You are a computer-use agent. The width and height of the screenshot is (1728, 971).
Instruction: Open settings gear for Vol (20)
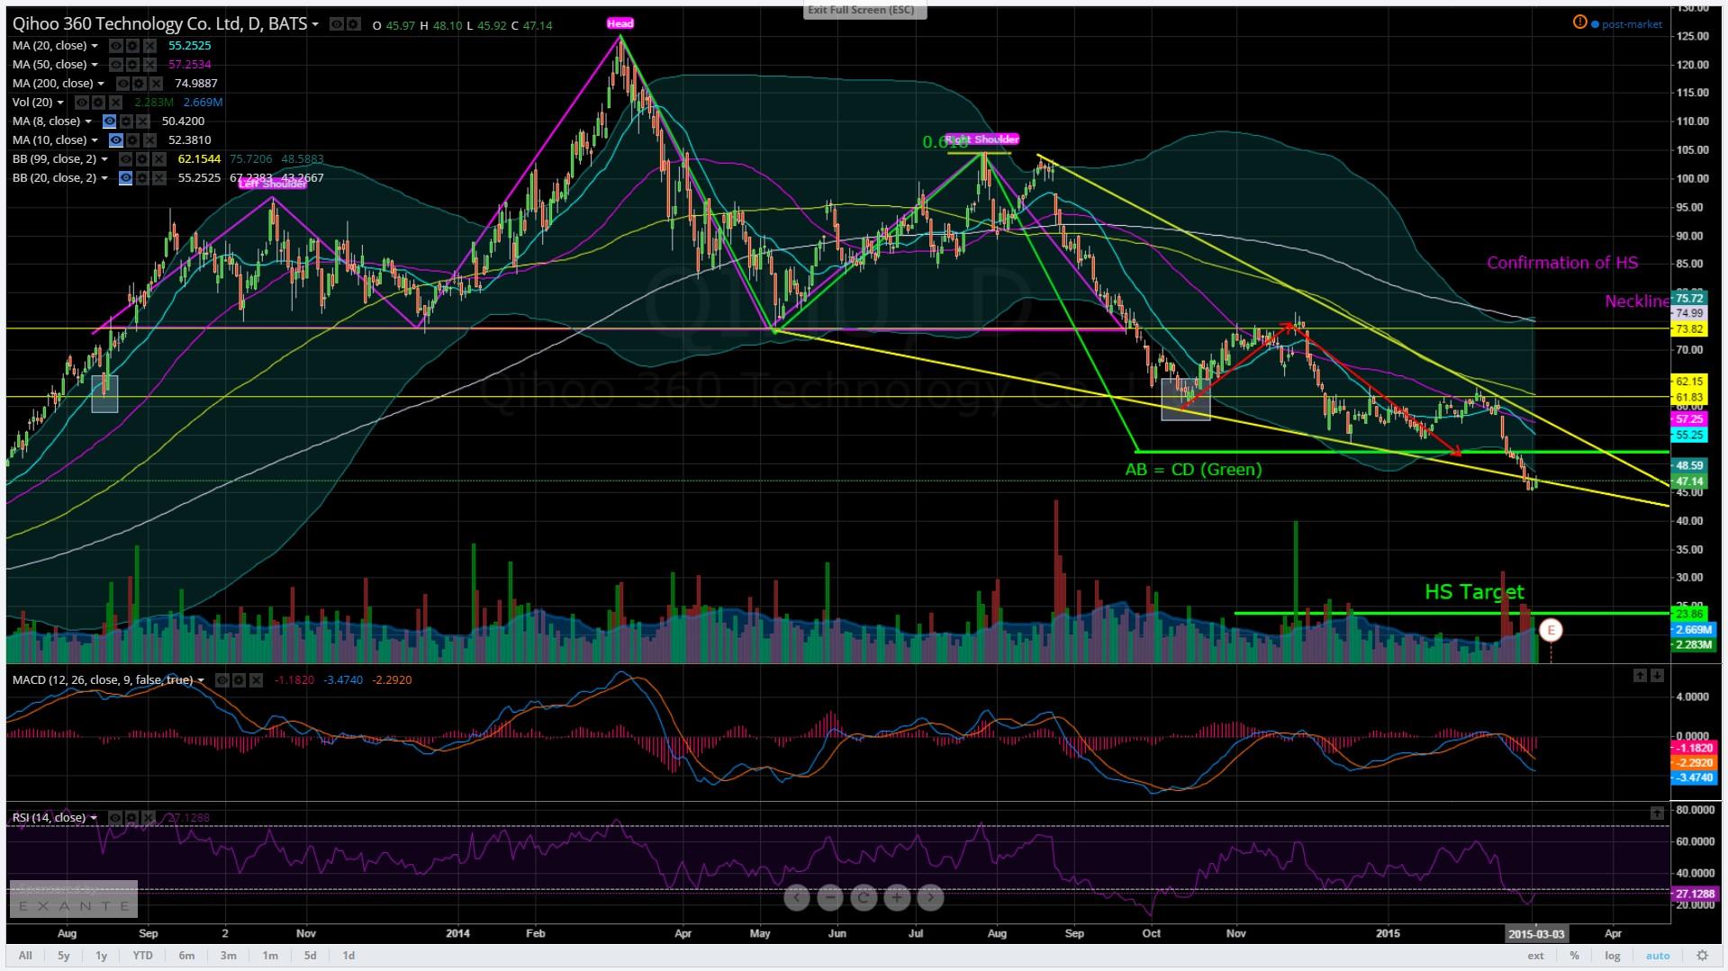tap(98, 102)
